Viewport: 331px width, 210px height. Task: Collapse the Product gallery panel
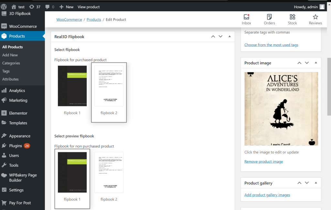316,183
